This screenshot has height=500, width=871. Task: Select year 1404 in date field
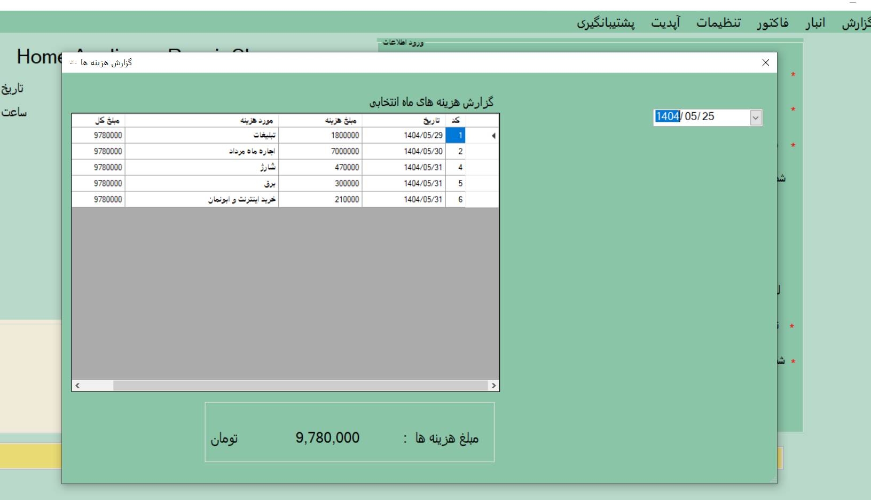(668, 116)
